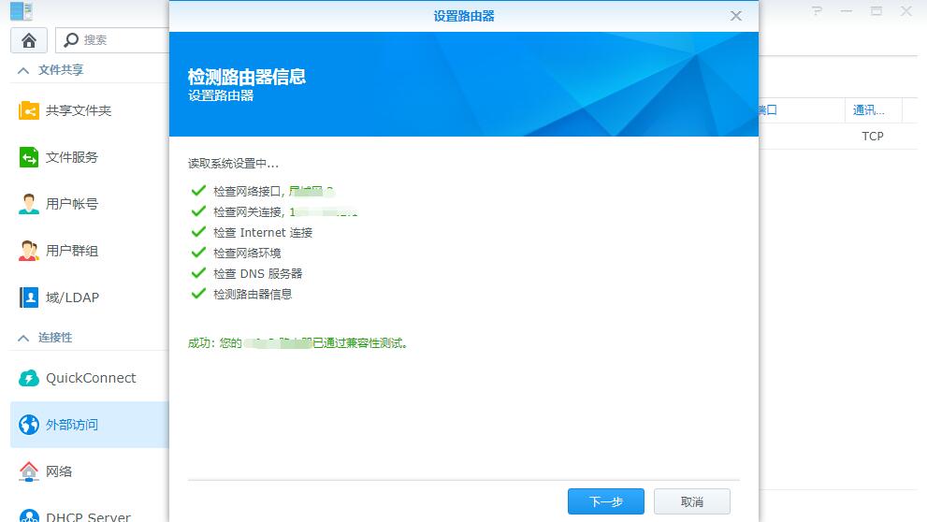Select QuickConnect label in sidebar
The image size is (927, 522).
click(91, 378)
